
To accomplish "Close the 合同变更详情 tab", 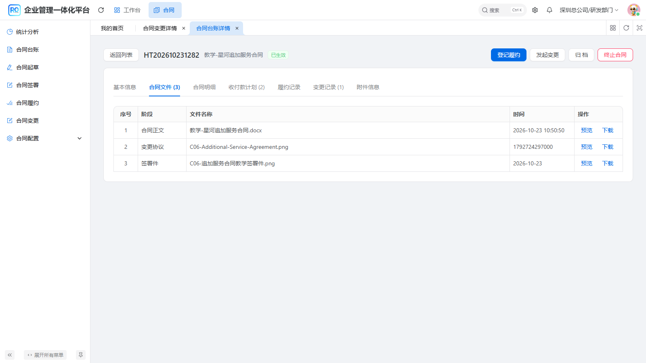I will tap(184, 28).
